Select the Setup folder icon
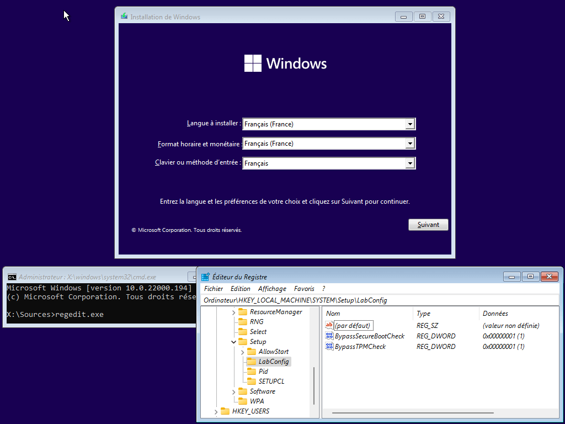 tap(243, 341)
